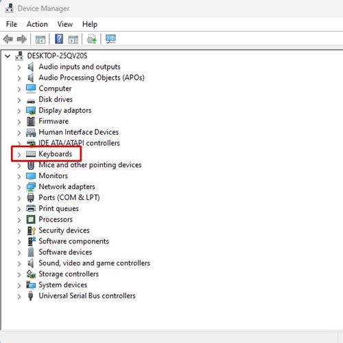Open the Help question-mark toolbar icon

[x=59, y=39]
